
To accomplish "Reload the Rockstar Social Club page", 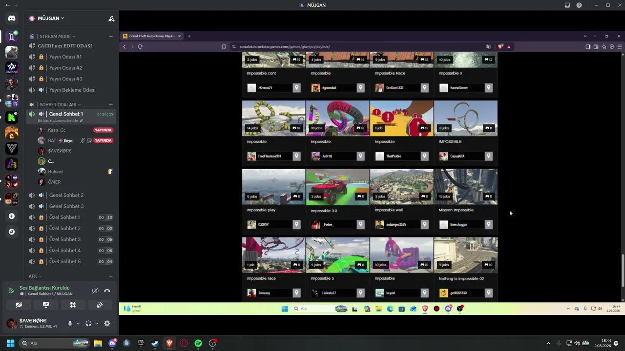I will (x=140, y=47).
